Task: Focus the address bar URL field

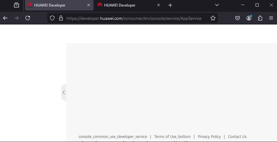Action: point(134,18)
